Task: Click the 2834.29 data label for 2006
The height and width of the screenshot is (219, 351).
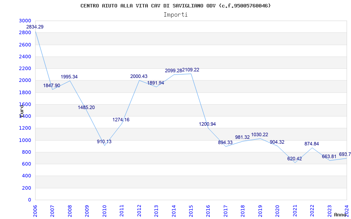Action: [x=35, y=27]
